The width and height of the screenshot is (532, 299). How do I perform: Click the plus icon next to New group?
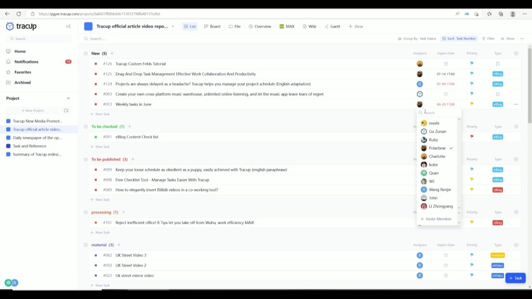coord(112,53)
